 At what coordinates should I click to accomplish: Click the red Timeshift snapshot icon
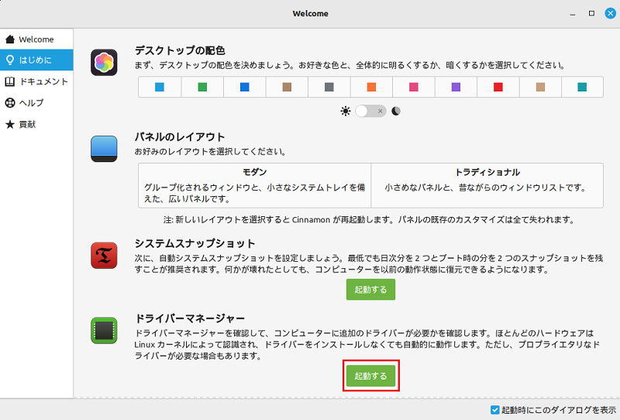point(104,256)
